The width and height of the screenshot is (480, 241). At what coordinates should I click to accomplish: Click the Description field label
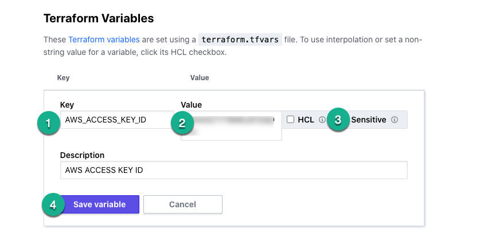point(82,155)
